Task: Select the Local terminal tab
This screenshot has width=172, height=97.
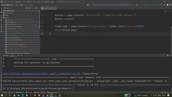Action: click(x=12, y=56)
